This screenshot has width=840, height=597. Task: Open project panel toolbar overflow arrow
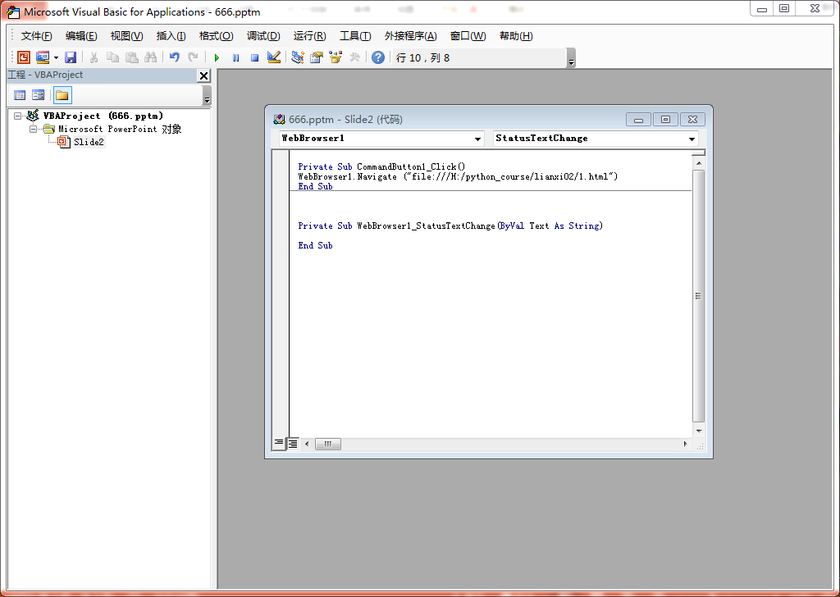[x=208, y=96]
